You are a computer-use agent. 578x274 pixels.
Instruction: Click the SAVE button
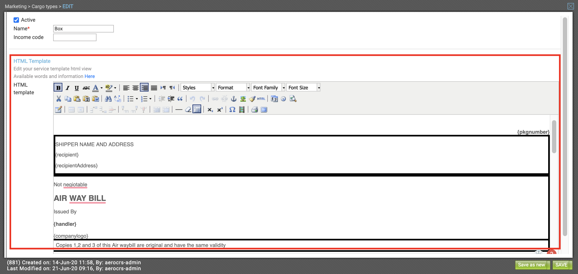(562, 265)
